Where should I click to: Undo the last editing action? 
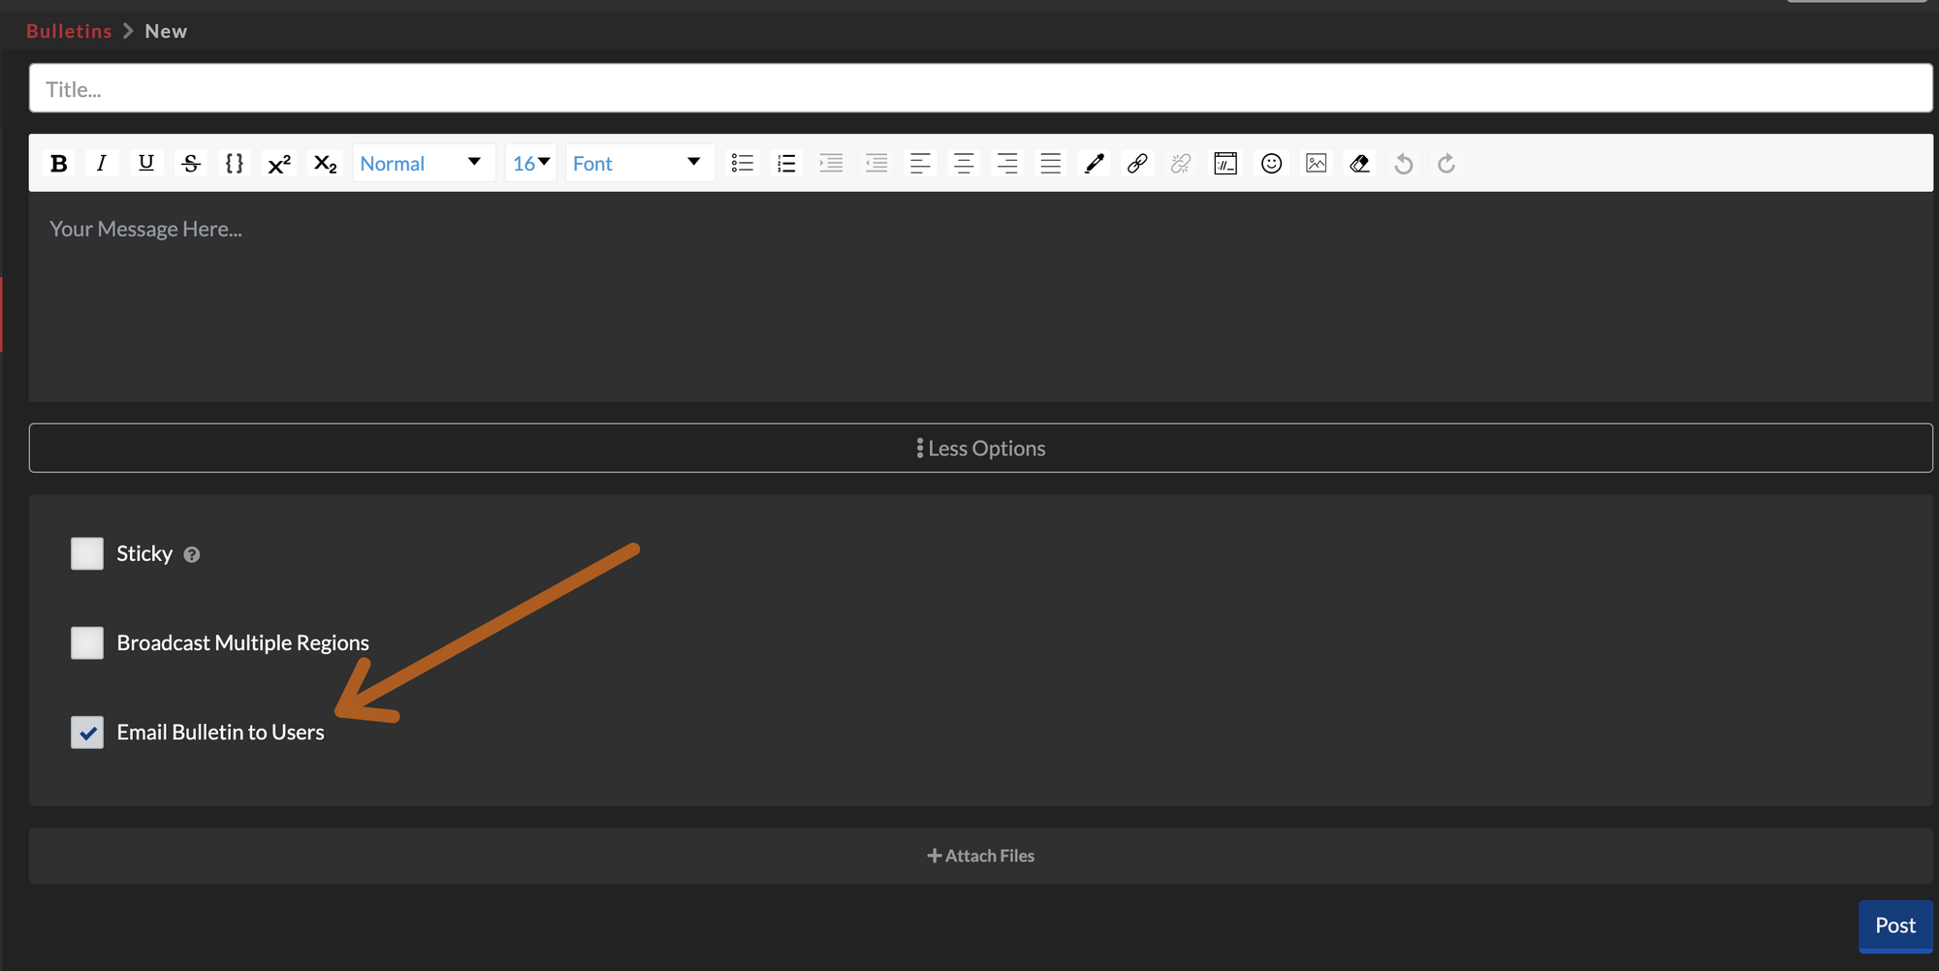pyautogui.click(x=1403, y=163)
